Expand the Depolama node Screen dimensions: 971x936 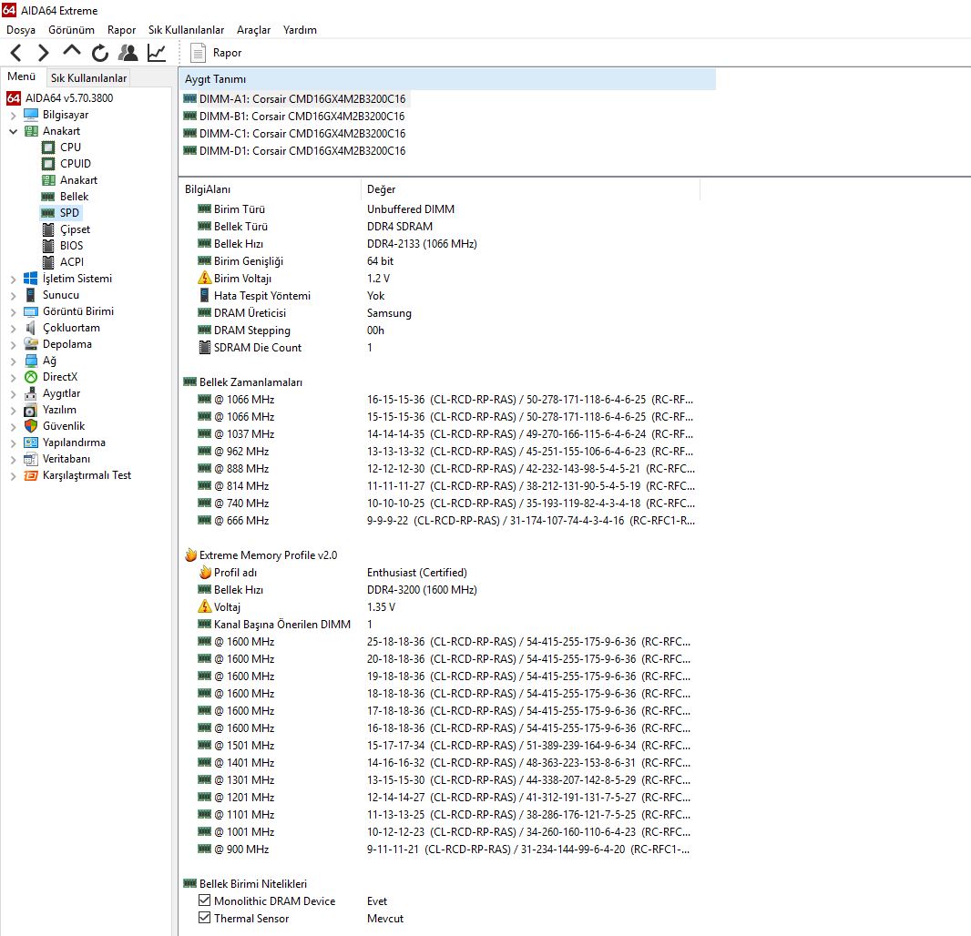tap(13, 345)
